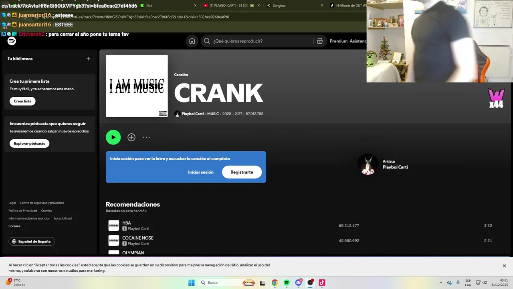Viewport: 513px width, 289px height.
Task: Click the microphone tray icon
Action: (458, 283)
